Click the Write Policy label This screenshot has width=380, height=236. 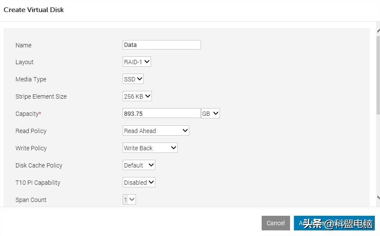click(31, 148)
